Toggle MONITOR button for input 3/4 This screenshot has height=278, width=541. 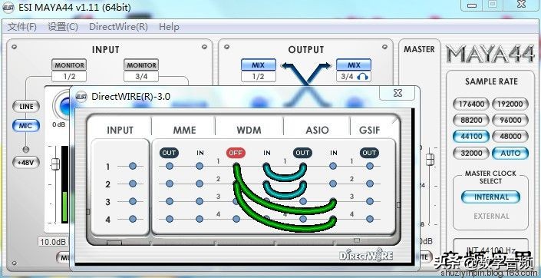click(140, 65)
